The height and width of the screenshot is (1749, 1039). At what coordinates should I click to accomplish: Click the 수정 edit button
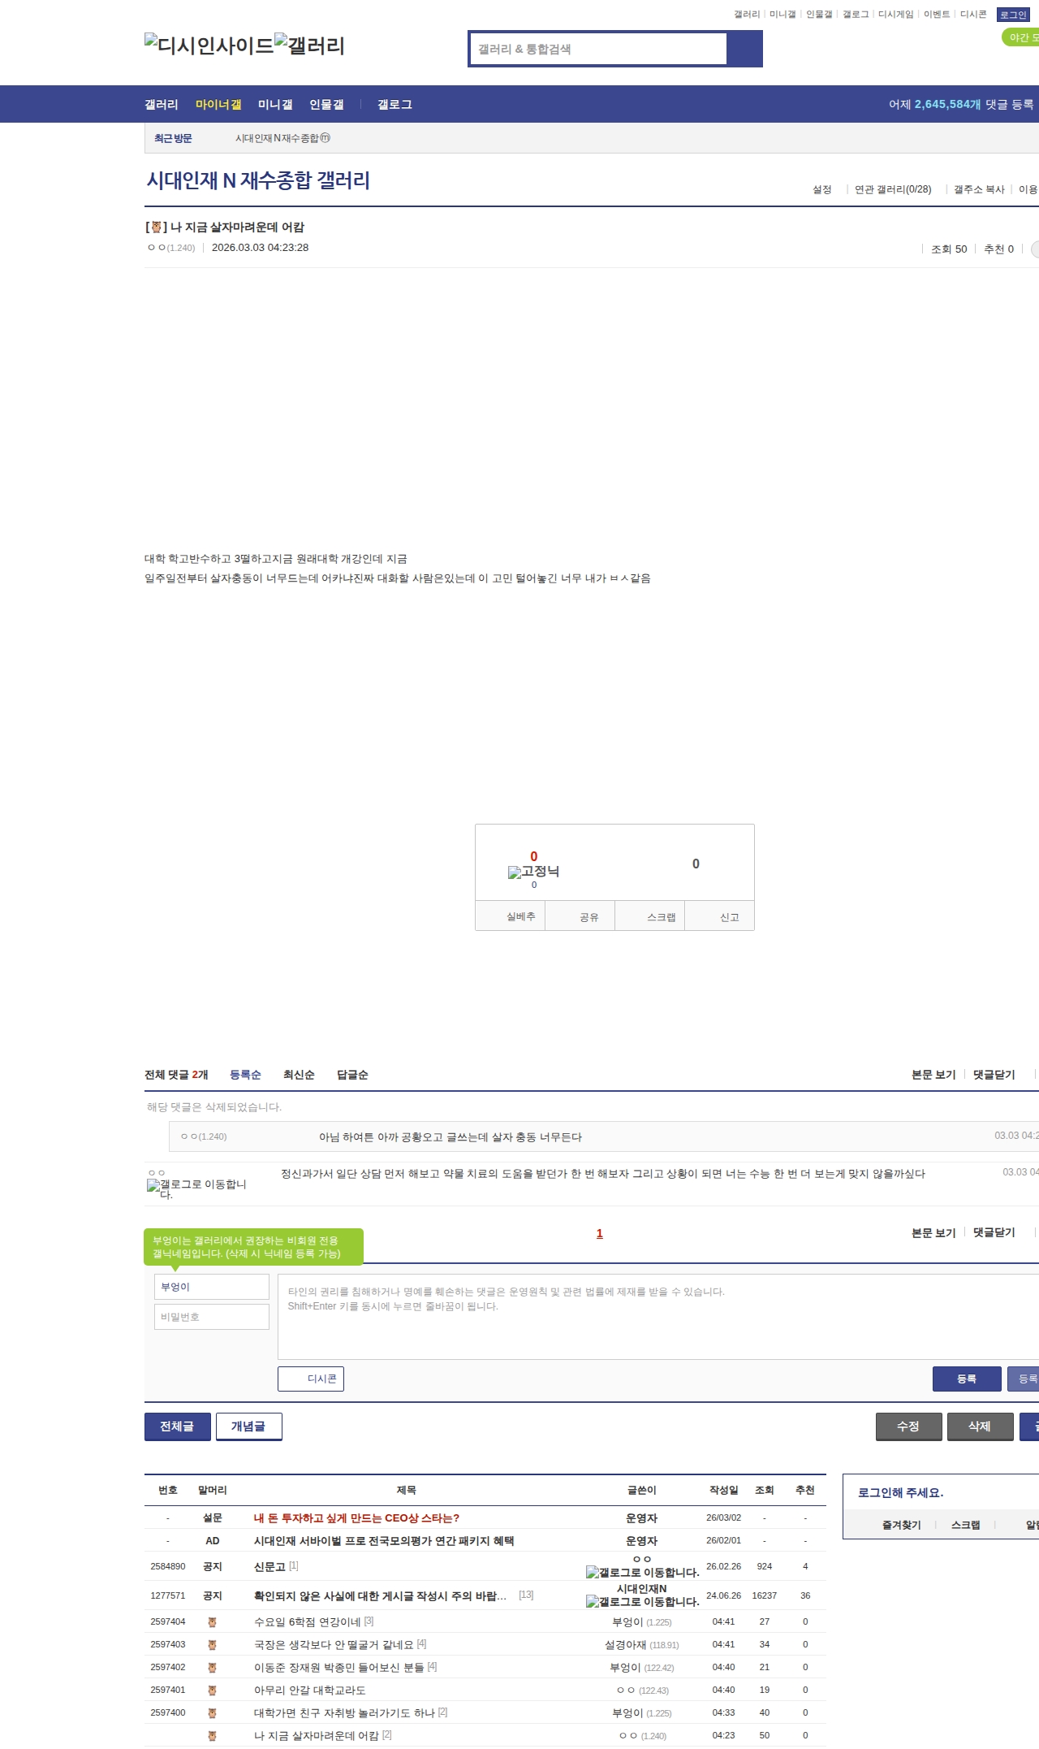pyautogui.click(x=909, y=1426)
